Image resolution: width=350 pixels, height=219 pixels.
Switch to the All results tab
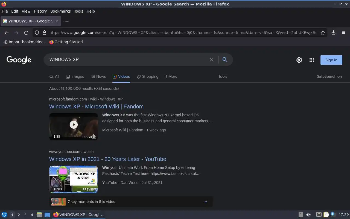point(54,77)
